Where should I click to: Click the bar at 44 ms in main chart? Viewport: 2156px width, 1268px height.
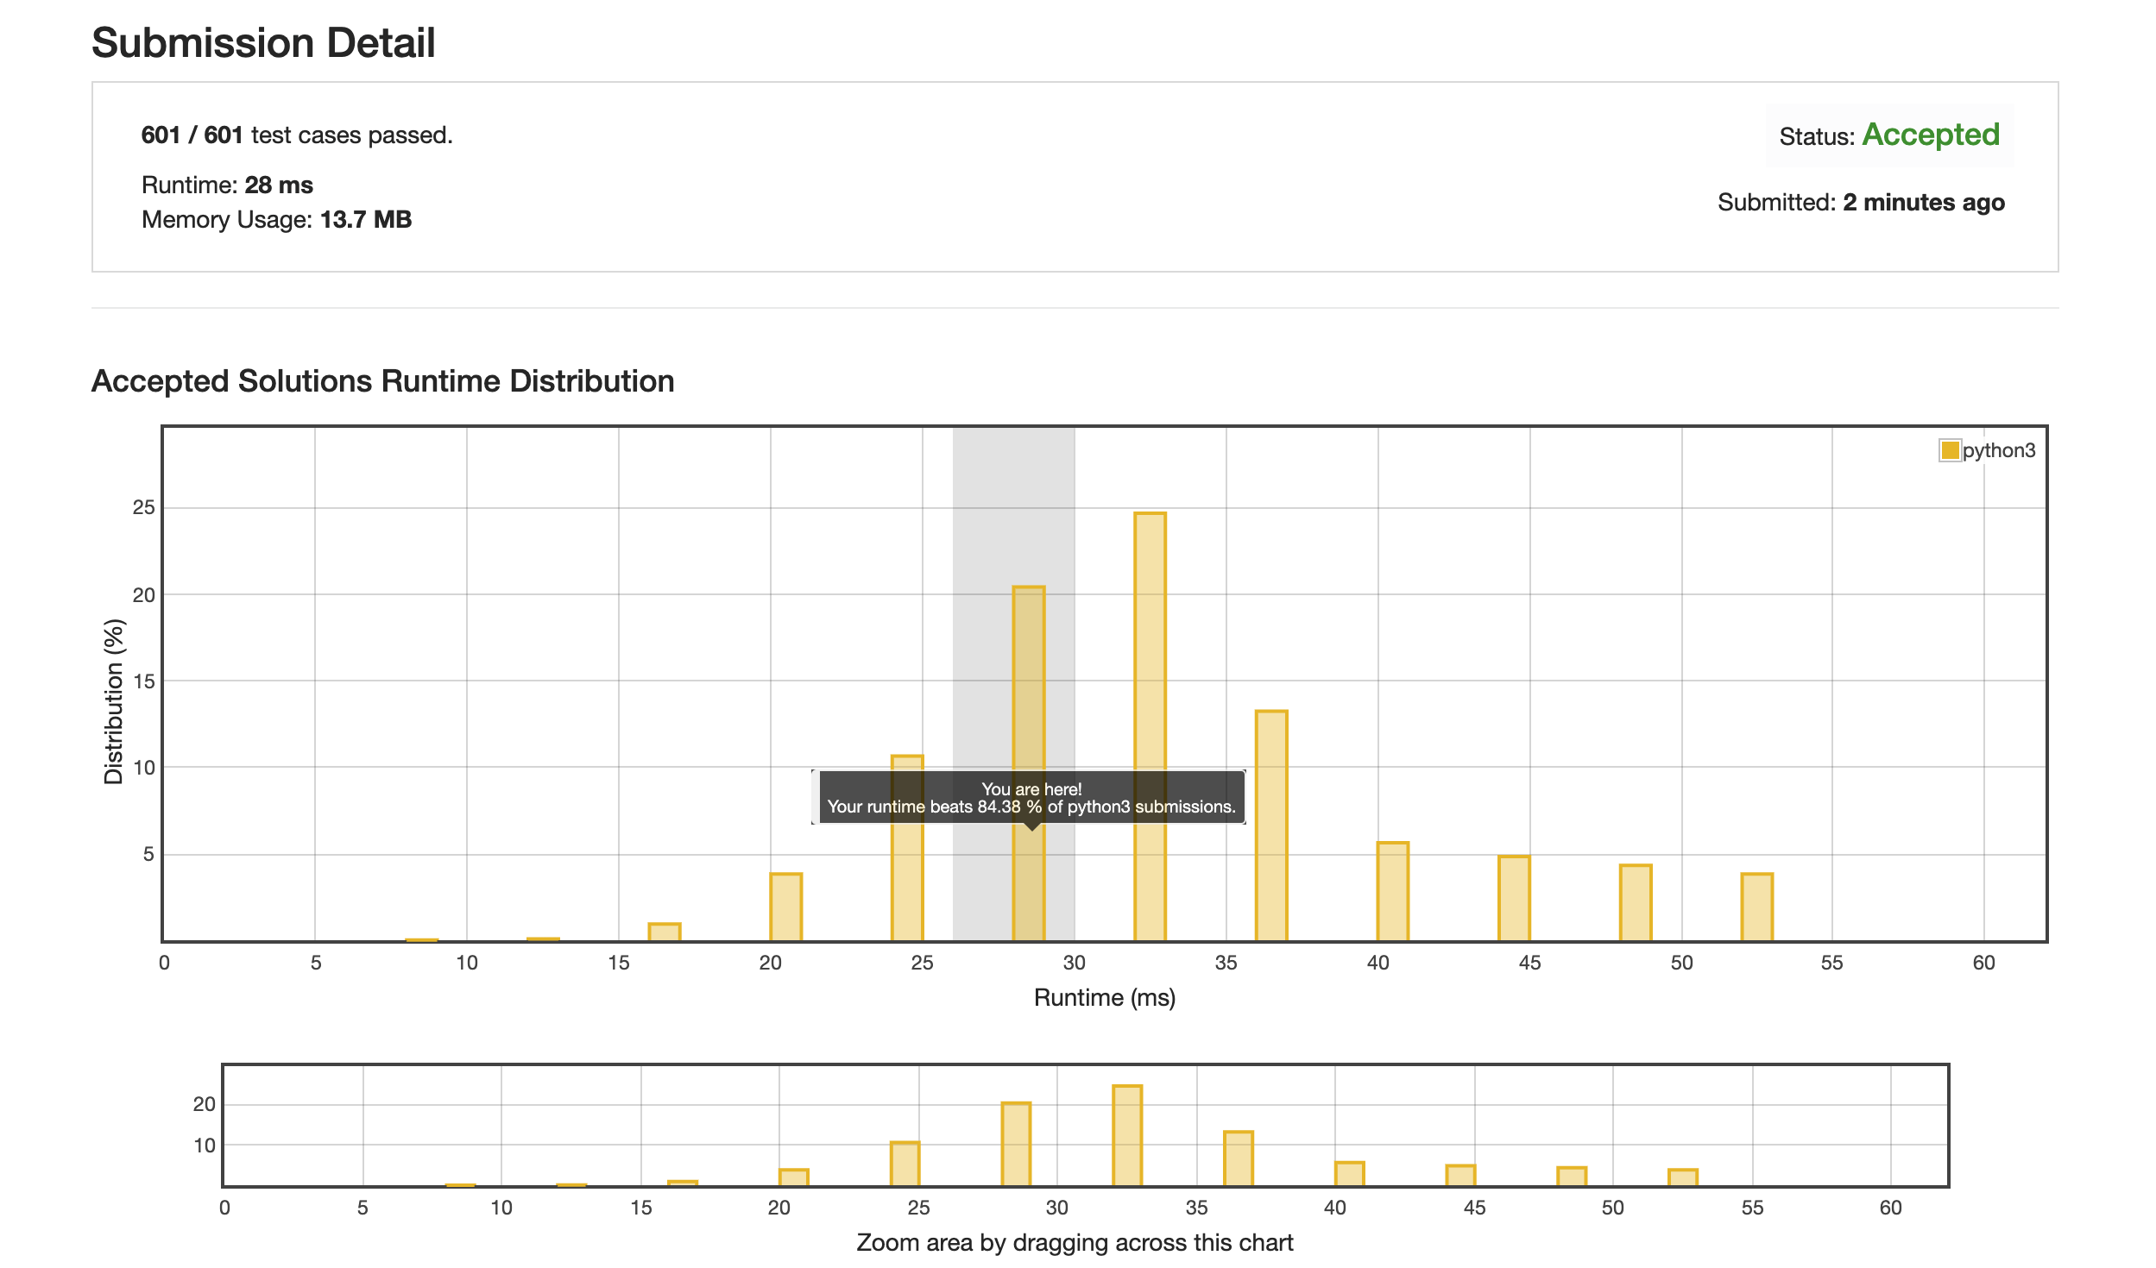[x=1514, y=897]
